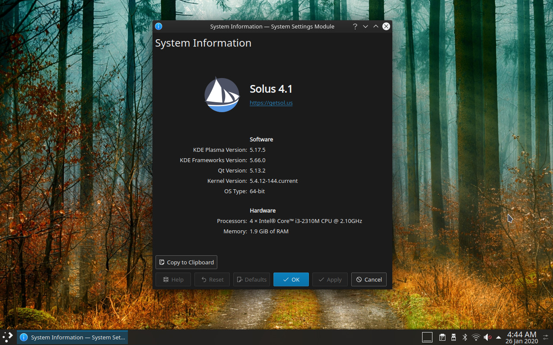Click the info icon in the window titlebar
Image resolution: width=553 pixels, height=345 pixels.
click(159, 26)
